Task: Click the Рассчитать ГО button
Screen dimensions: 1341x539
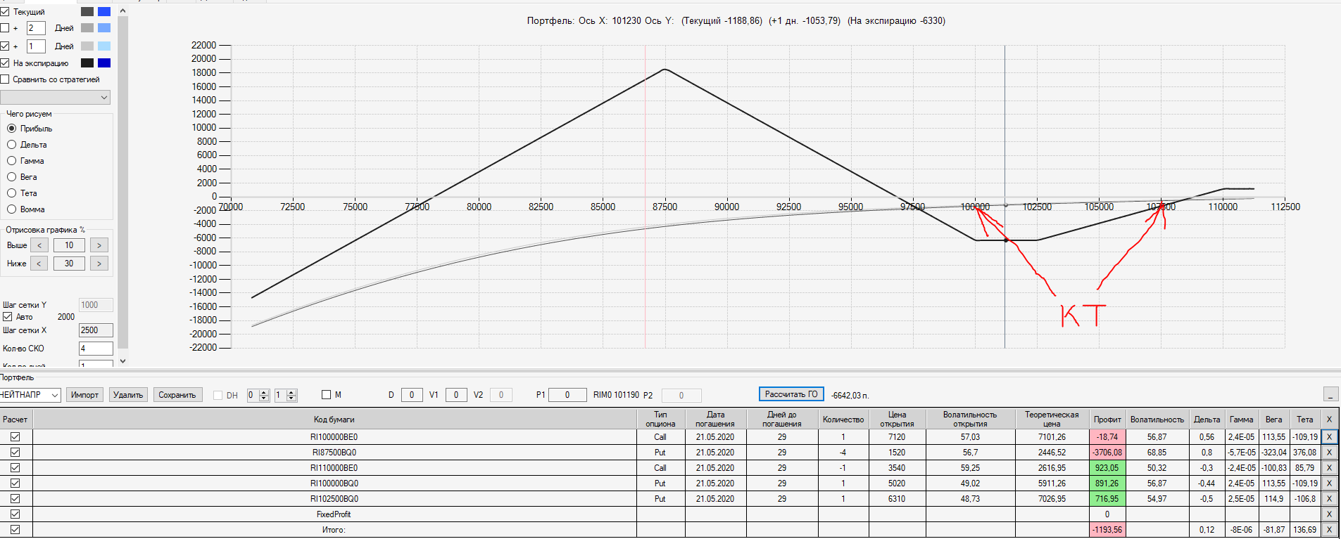Action: click(x=791, y=394)
